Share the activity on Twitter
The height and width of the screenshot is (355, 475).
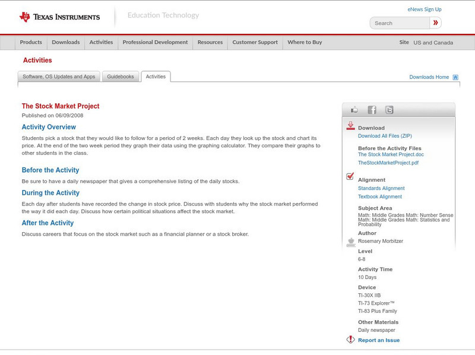tap(389, 109)
